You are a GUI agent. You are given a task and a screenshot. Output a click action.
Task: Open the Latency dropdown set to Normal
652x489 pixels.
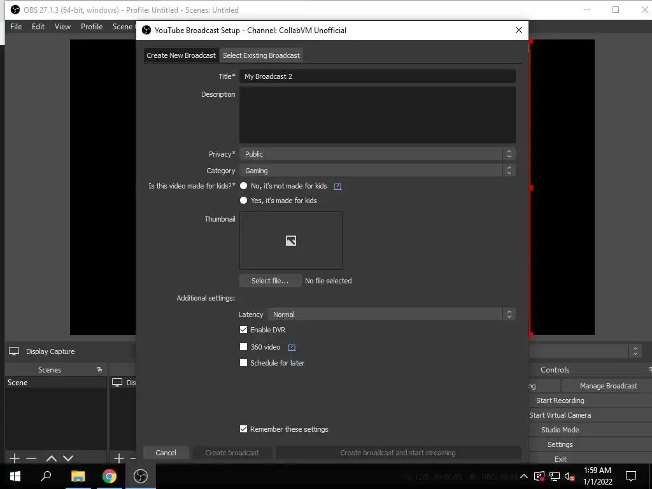click(x=392, y=315)
